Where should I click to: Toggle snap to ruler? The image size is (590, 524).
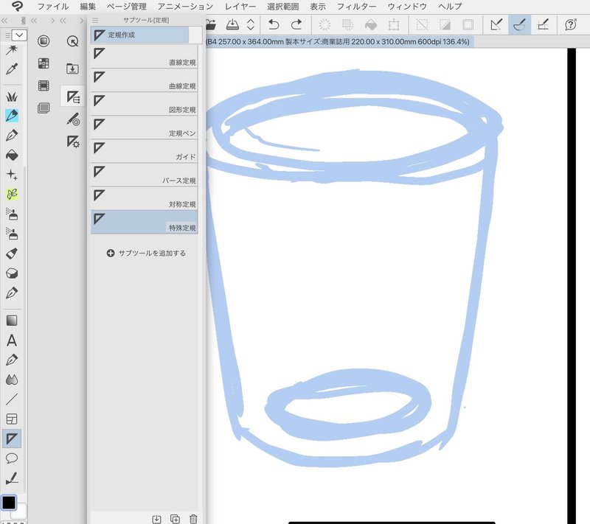pyautogui.click(x=496, y=25)
